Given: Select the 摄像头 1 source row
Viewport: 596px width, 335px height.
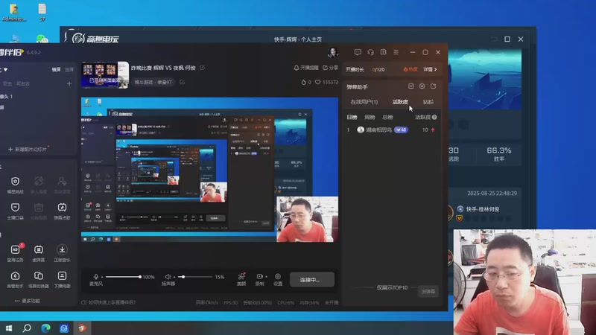Looking at the screenshot, I should click(x=37, y=97).
